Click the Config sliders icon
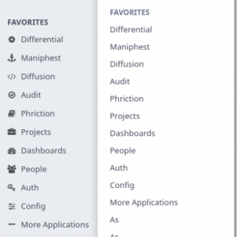Image resolution: width=237 pixels, height=237 pixels. pos(12,206)
